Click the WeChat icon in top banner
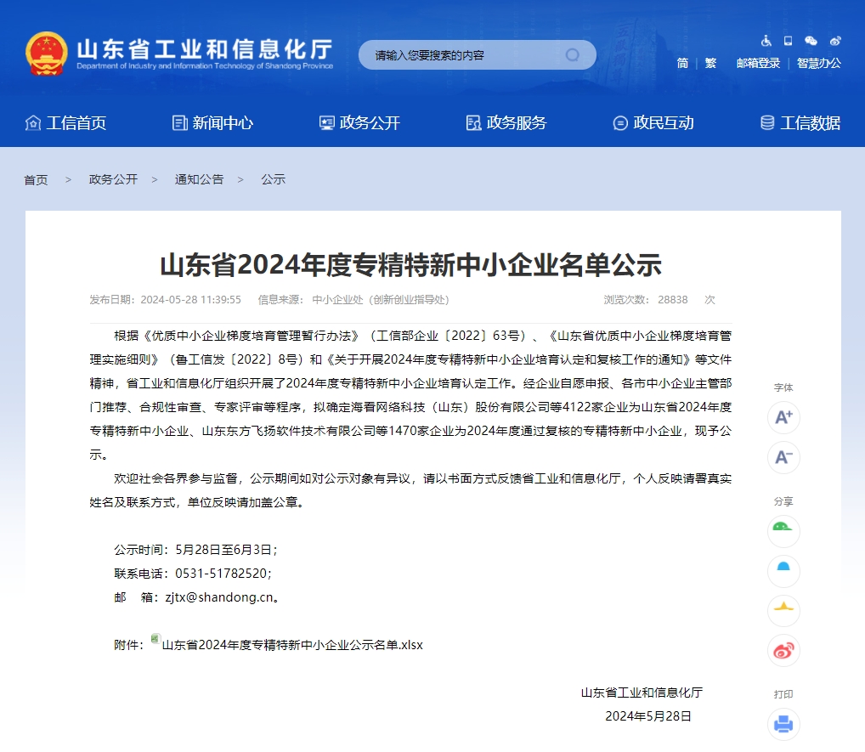The width and height of the screenshot is (865, 752). point(811,40)
